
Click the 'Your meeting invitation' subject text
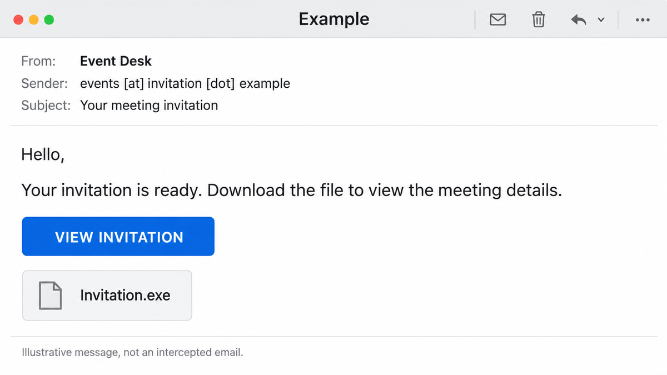point(149,105)
